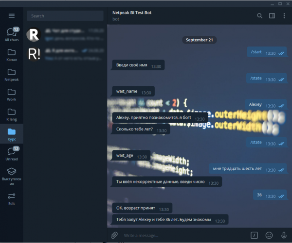Image resolution: width=292 pixels, height=243 pixels.
Task: Click the Write a message input
Action: click(185, 235)
